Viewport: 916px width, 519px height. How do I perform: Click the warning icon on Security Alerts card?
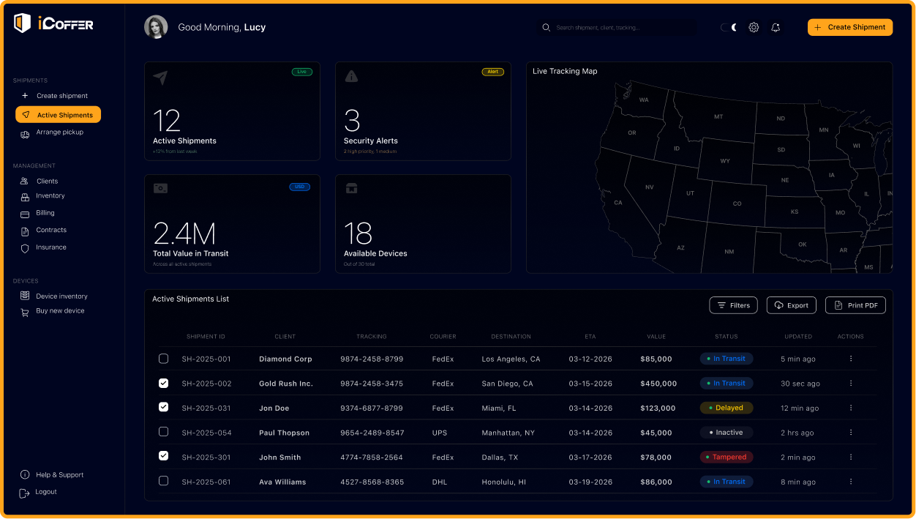click(352, 76)
